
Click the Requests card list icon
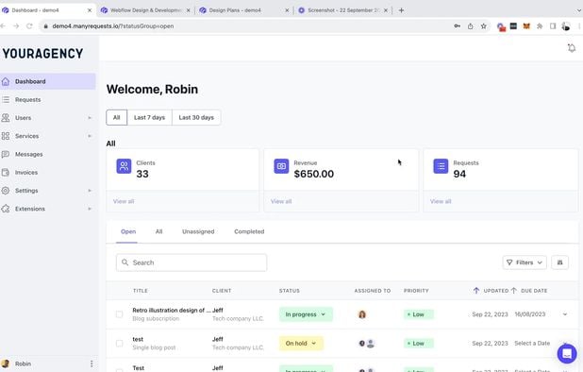point(441,166)
